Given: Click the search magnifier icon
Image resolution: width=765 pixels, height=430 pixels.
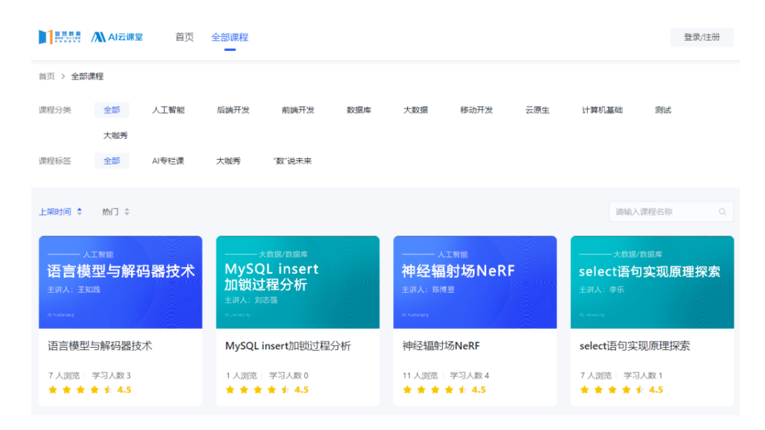Looking at the screenshot, I should [x=722, y=212].
